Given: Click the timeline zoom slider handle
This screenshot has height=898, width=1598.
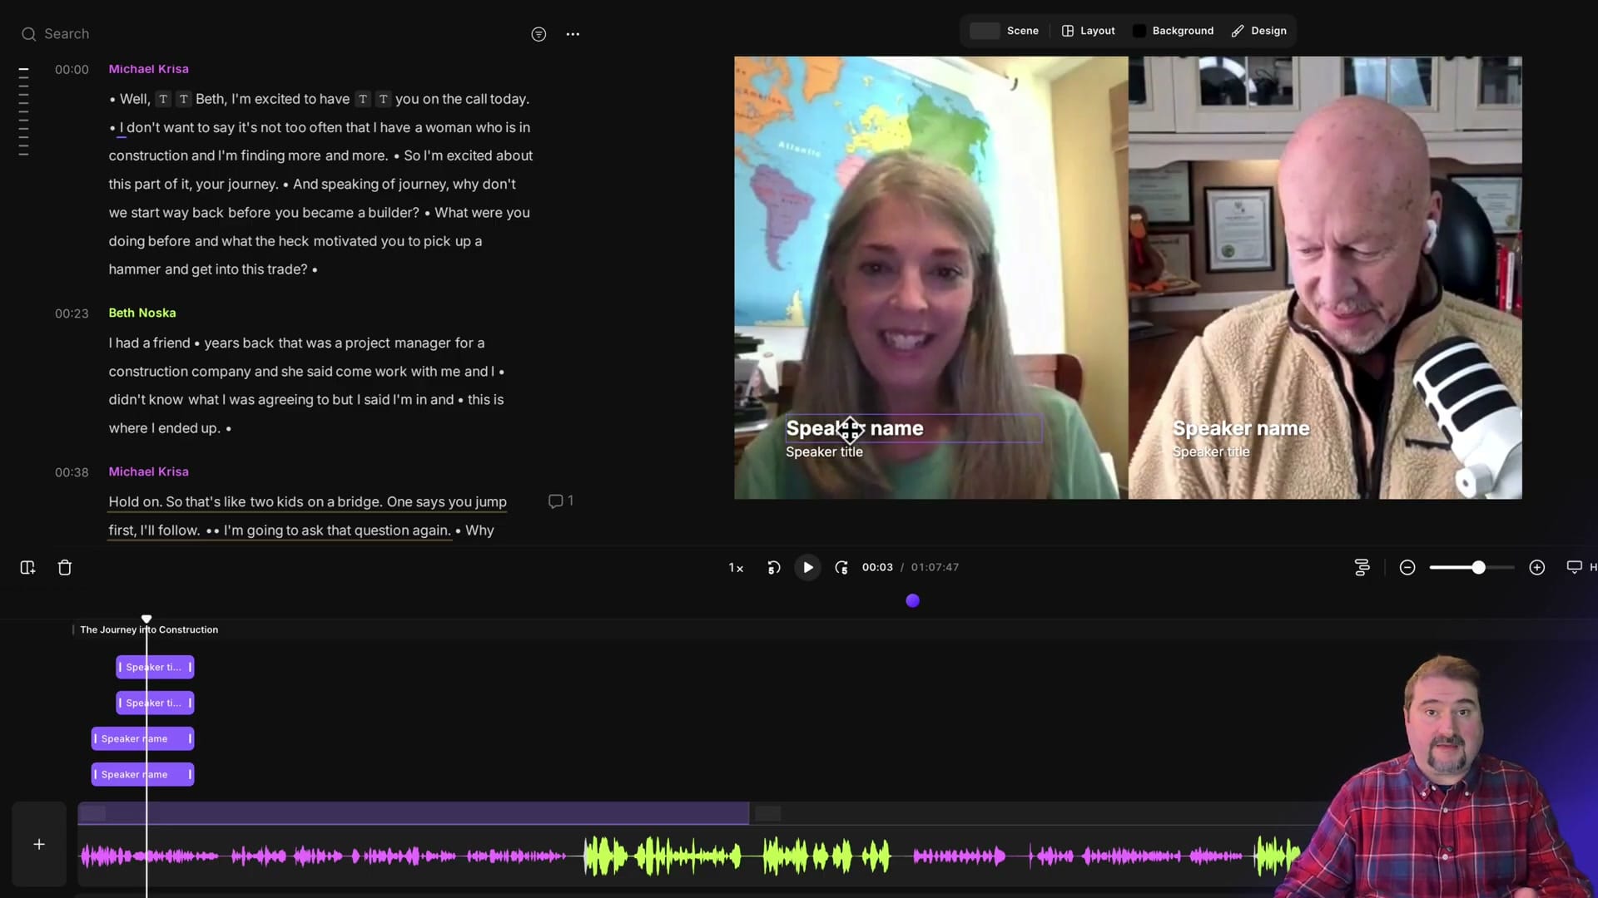Looking at the screenshot, I should point(1478,567).
